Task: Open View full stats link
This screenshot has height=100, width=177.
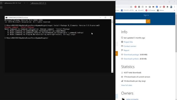Action: pyautogui.click(x=127, y=85)
